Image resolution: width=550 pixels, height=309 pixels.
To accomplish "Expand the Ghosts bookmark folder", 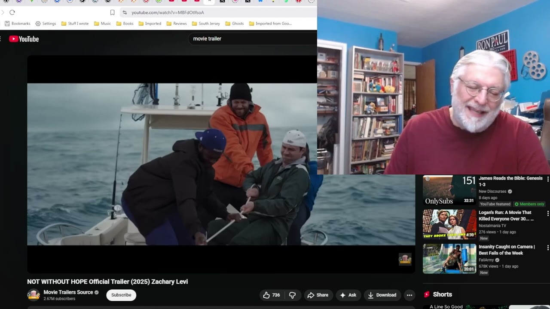I will pos(234,24).
